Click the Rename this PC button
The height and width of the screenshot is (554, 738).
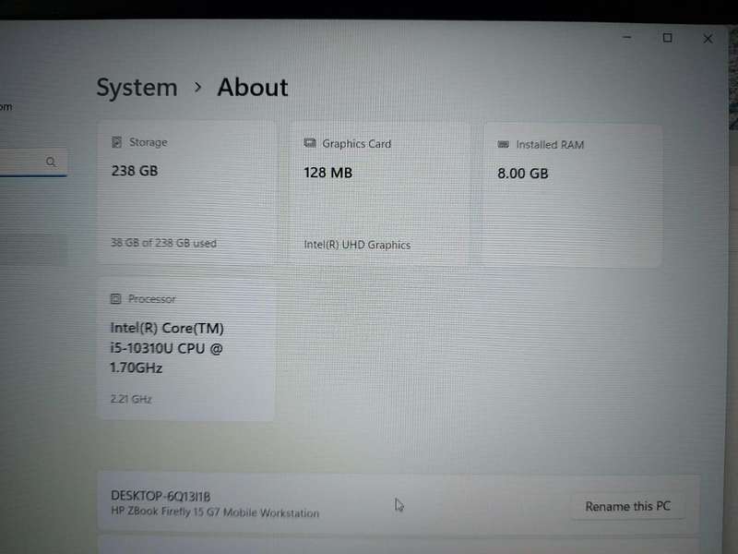627,506
